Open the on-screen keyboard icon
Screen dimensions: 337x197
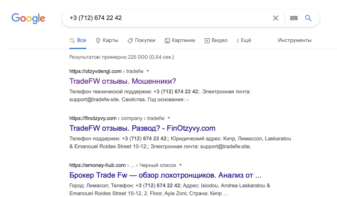pos(294,18)
